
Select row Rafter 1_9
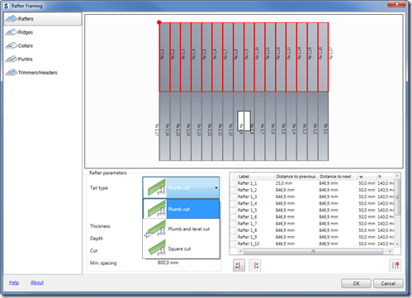312,237
